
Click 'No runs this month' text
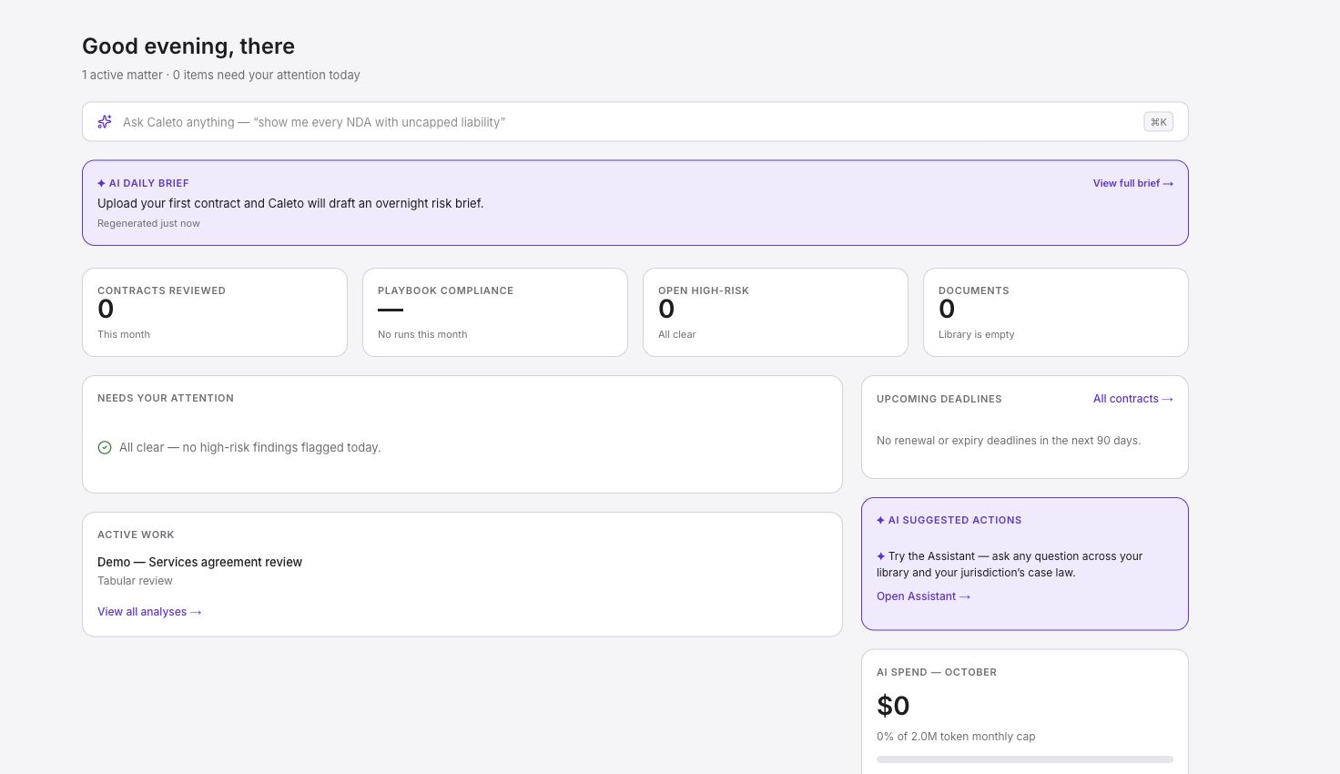[x=422, y=334]
